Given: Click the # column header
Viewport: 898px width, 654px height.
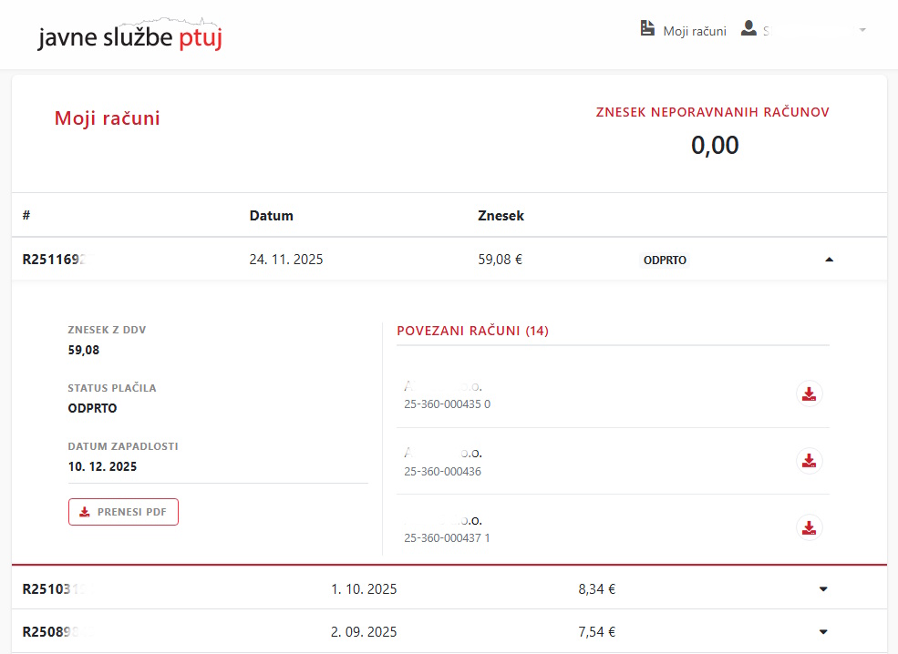Looking at the screenshot, I should point(26,216).
